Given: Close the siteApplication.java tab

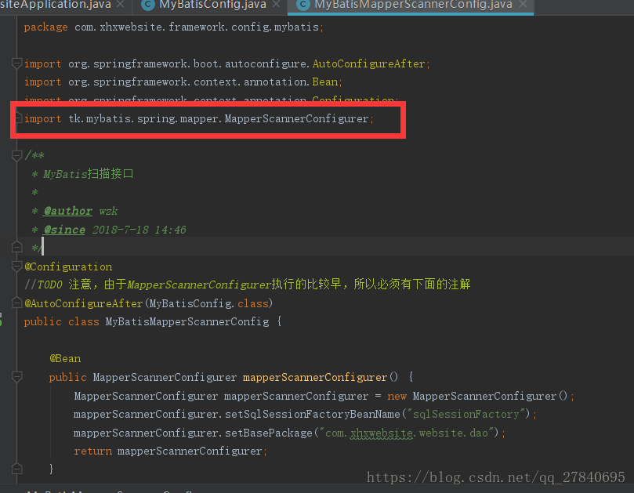Looking at the screenshot, I should point(120,5).
